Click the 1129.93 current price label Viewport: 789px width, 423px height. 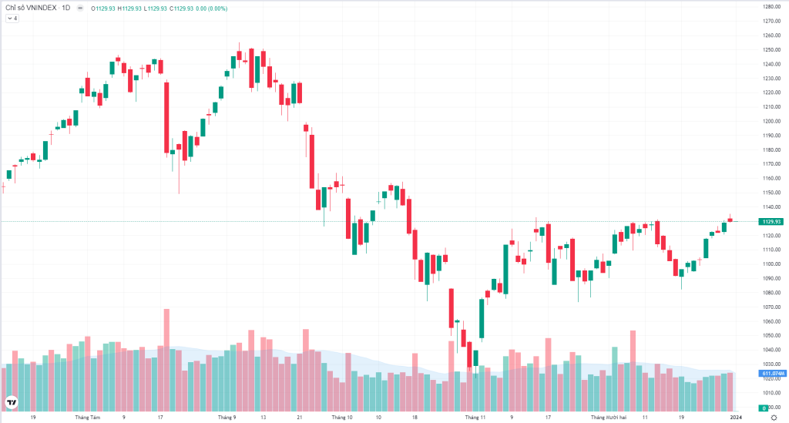(771, 221)
